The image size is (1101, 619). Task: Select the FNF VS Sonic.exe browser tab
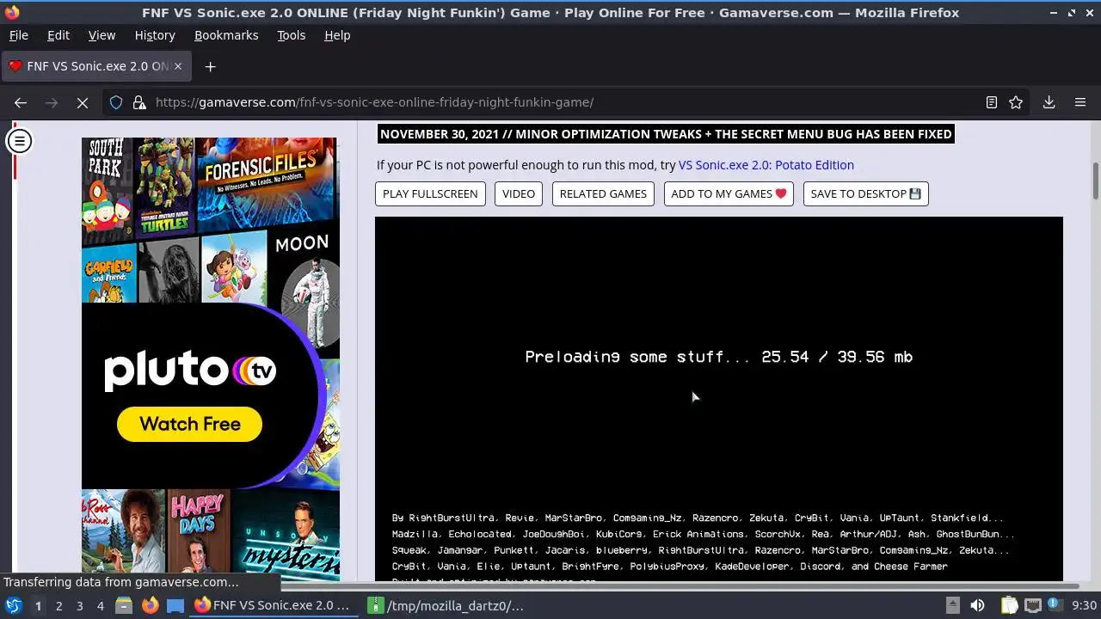click(95, 66)
